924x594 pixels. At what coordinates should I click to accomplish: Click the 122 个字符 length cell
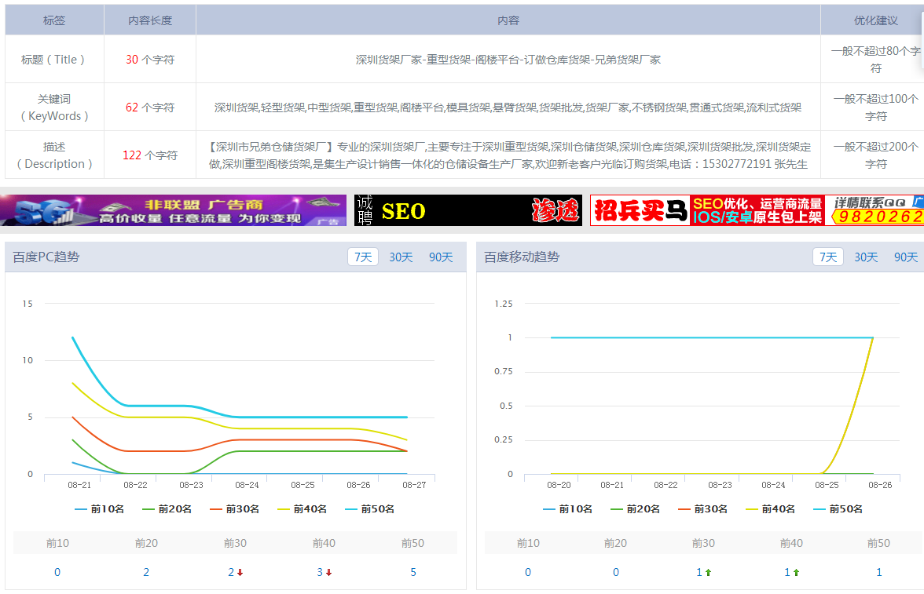(150, 155)
